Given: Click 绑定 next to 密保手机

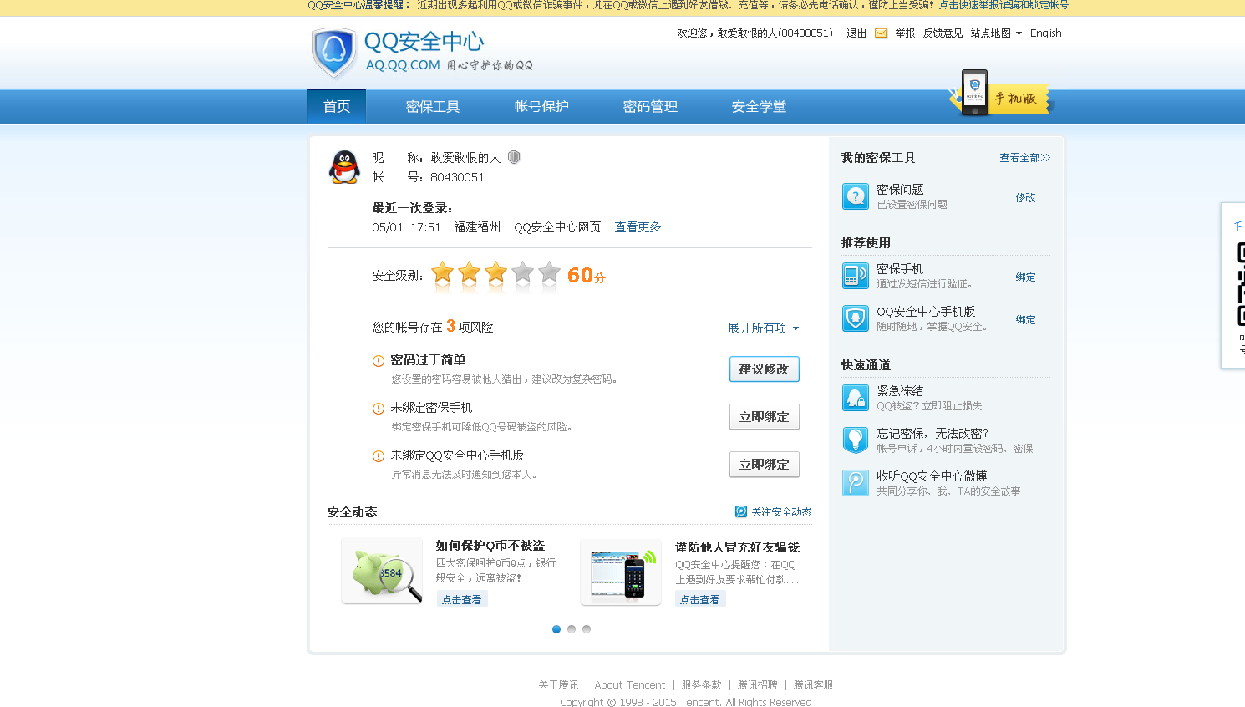Looking at the screenshot, I should click(1025, 277).
